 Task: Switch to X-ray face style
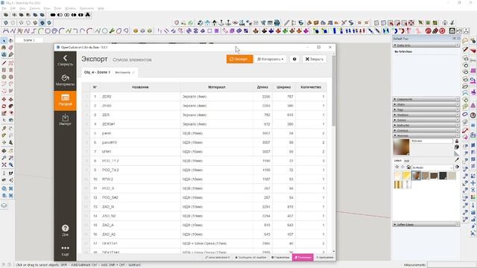pos(6,23)
